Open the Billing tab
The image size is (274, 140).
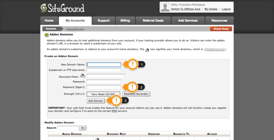click(x=125, y=21)
